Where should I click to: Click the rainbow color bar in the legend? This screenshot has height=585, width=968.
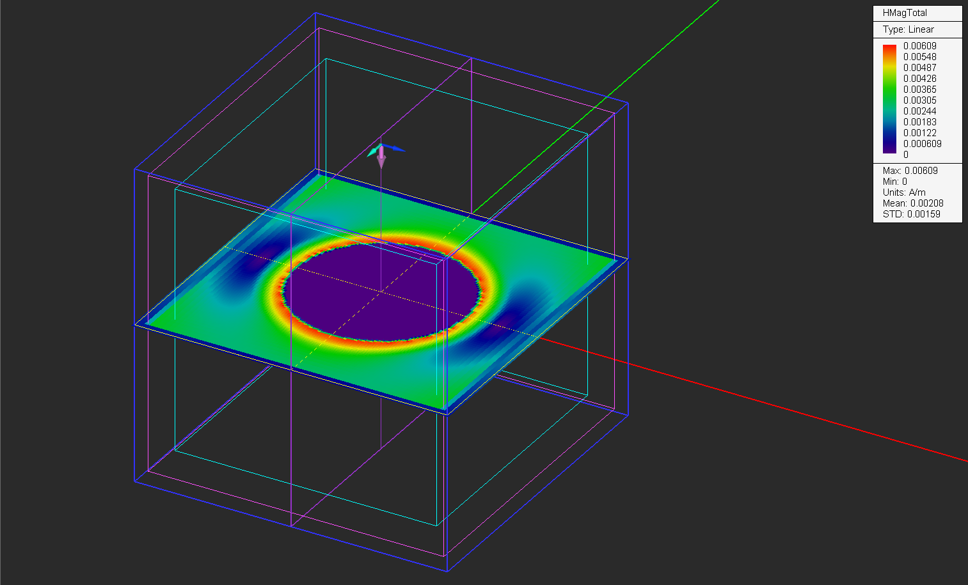click(x=889, y=99)
